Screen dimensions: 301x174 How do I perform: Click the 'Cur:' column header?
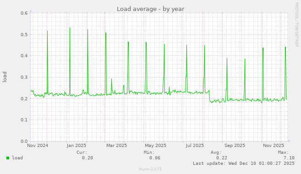coord(82,152)
